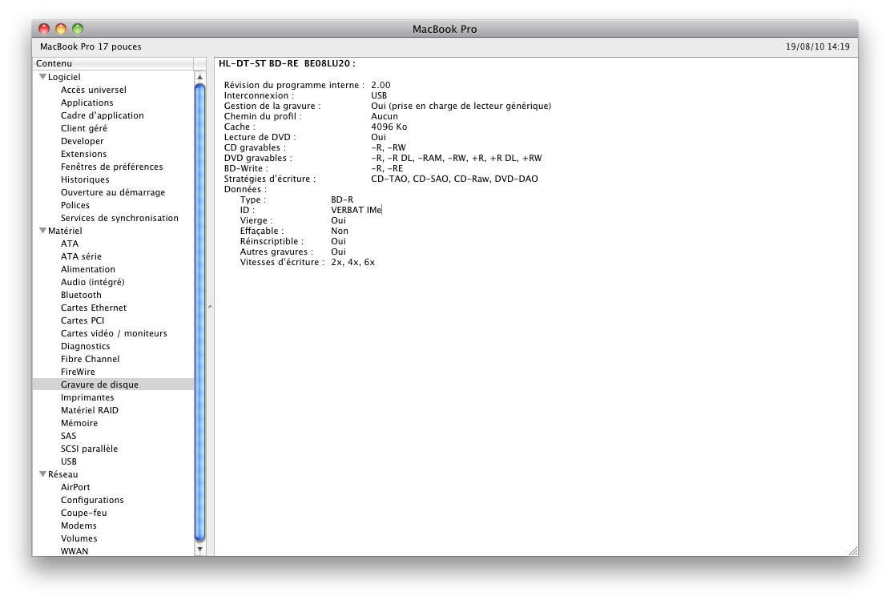Open the Mémoire hardware entry

pyautogui.click(x=79, y=423)
